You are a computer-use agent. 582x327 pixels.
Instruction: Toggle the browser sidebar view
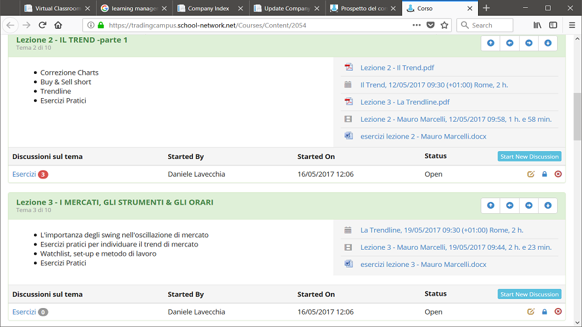pyautogui.click(x=553, y=26)
